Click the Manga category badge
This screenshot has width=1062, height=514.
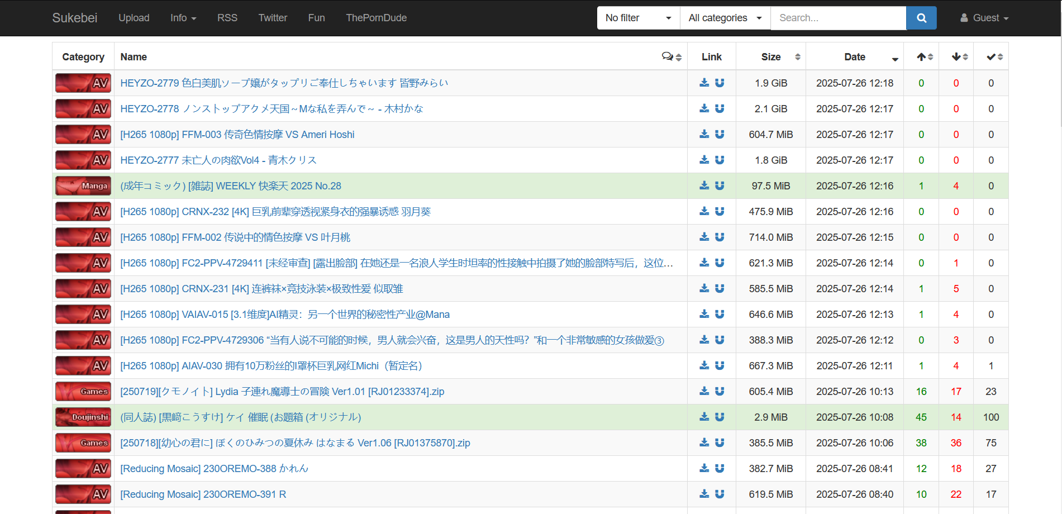pyautogui.click(x=83, y=185)
